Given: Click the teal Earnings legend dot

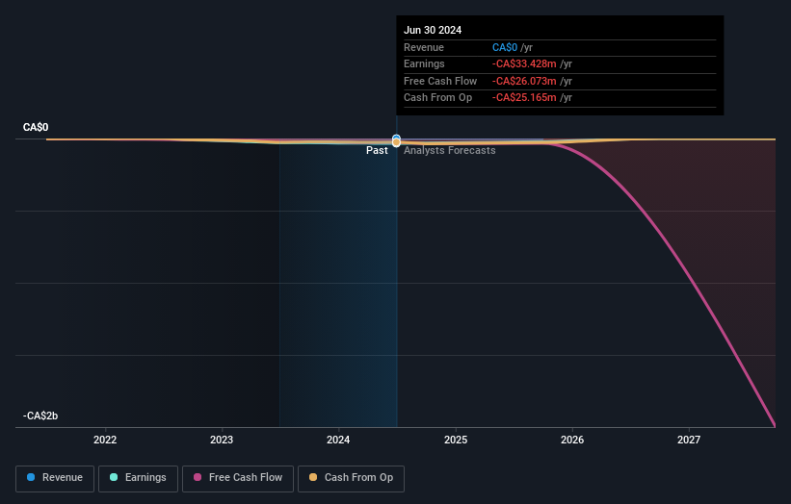Looking at the screenshot, I should pos(114,477).
